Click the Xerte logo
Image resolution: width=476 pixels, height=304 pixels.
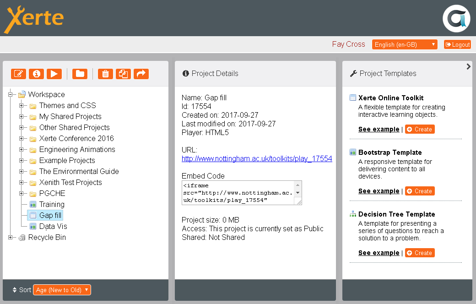coord(34,19)
